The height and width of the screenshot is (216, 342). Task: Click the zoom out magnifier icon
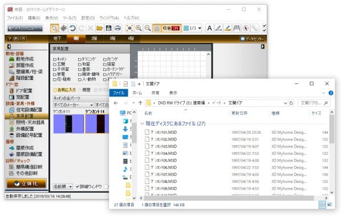[x=148, y=28]
